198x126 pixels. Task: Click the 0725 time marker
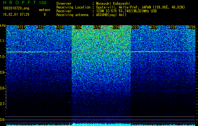[97, 27]
